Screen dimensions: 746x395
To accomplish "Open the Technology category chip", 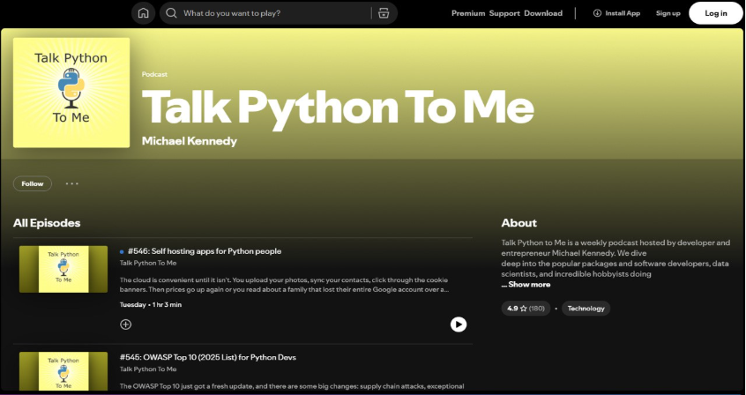I will [x=586, y=309].
